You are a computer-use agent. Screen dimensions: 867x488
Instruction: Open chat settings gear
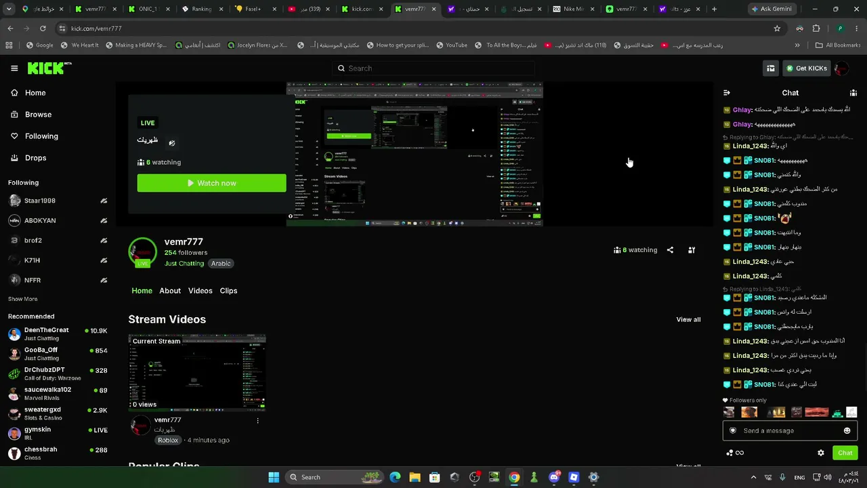tap(821, 453)
